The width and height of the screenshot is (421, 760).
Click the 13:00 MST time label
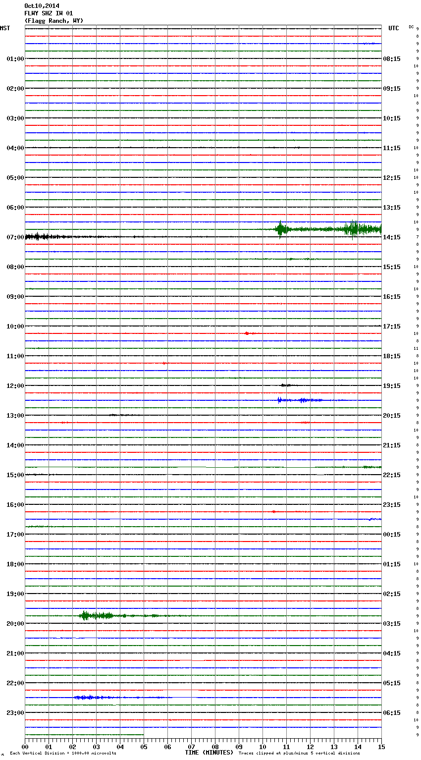pyautogui.click(x=15, y=416)
